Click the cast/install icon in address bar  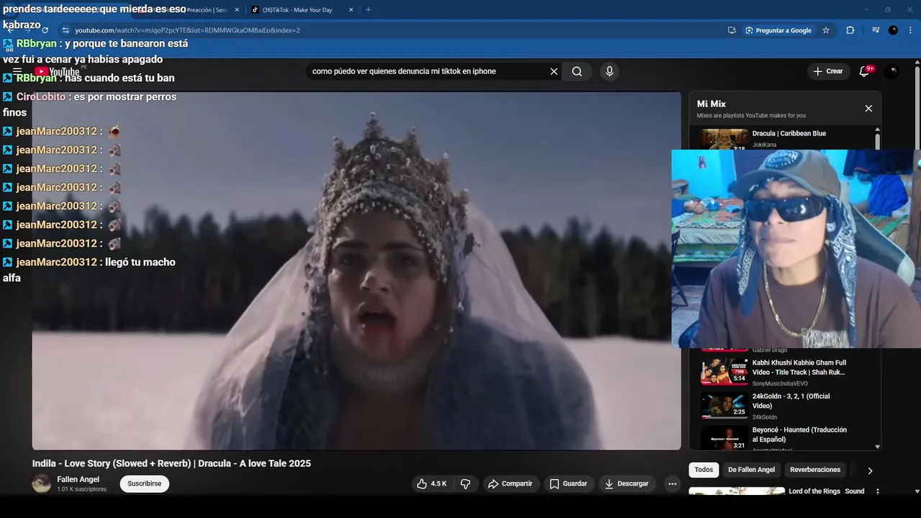pyautogui.click(x=732, y=30)
